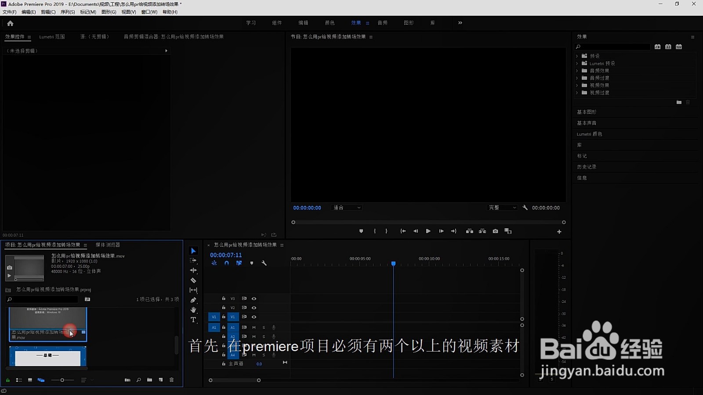The height and width of the screenshot is (395, 703).
Task: Add marker in Program monitor
Action: tap(361, 231)
